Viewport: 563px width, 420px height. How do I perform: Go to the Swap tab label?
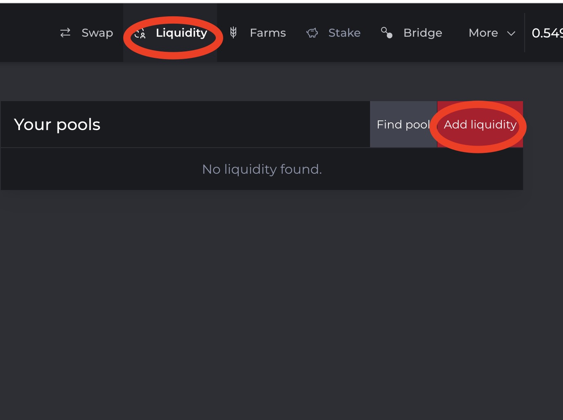[97, 33]
